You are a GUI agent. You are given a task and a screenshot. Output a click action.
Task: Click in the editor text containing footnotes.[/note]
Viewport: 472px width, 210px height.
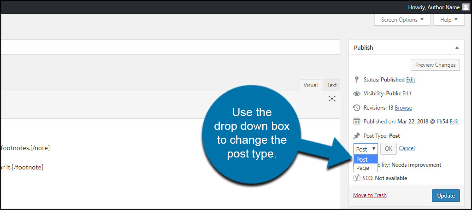[x=26, y=148]
